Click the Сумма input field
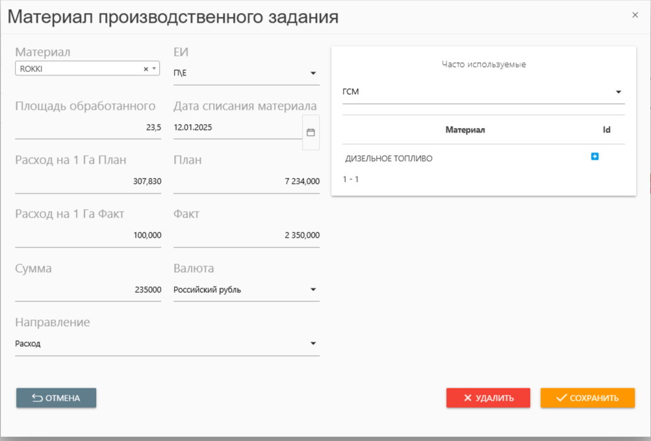This screenshot has width=651, height=441. pos(88,290)
